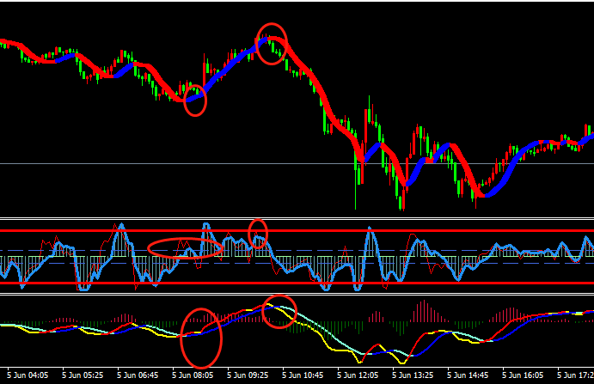Click the 5 Jun 10:45 time label
The height and width of the screenshot is (384, 594).
point(302,375)
